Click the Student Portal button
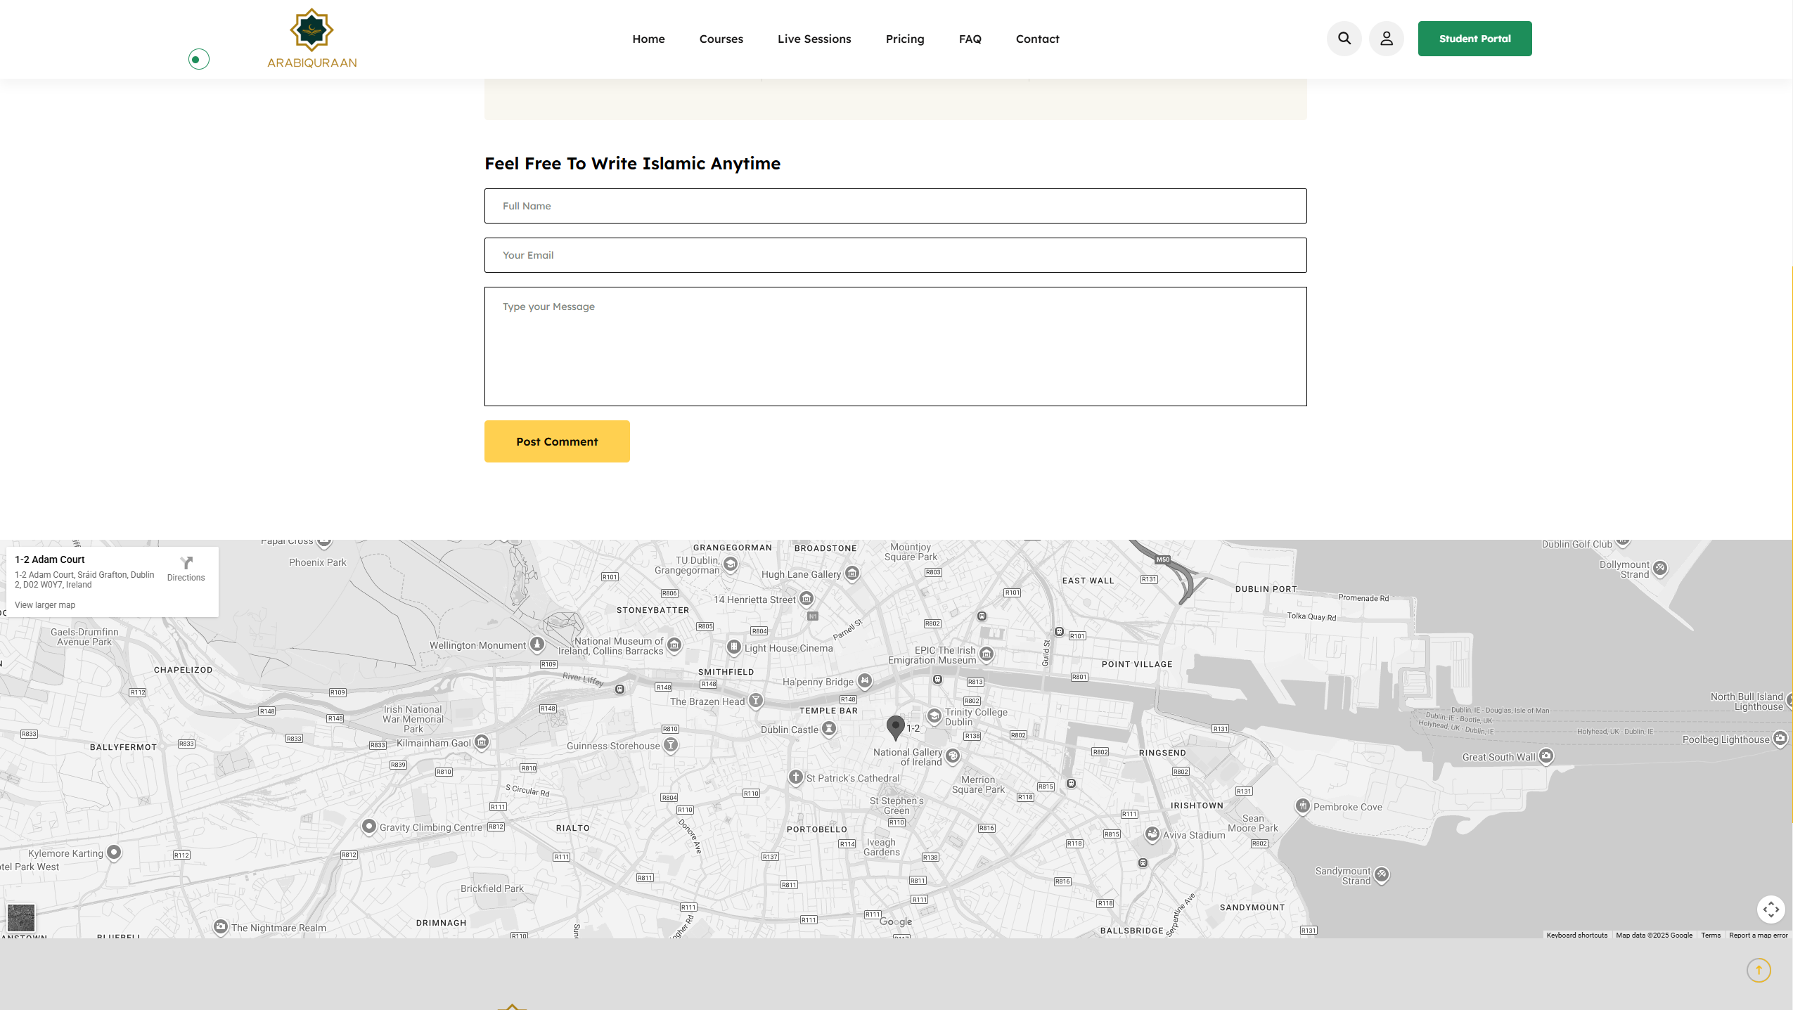 coord(1474,39)
